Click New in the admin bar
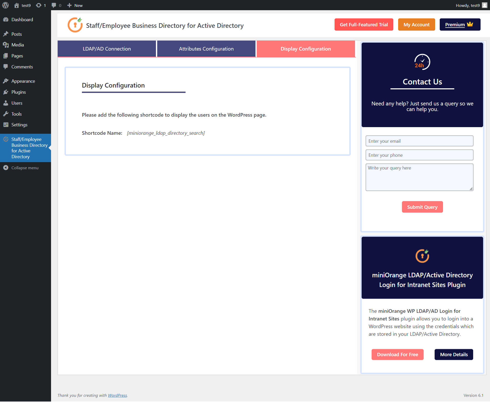 (x=78, y=5)
